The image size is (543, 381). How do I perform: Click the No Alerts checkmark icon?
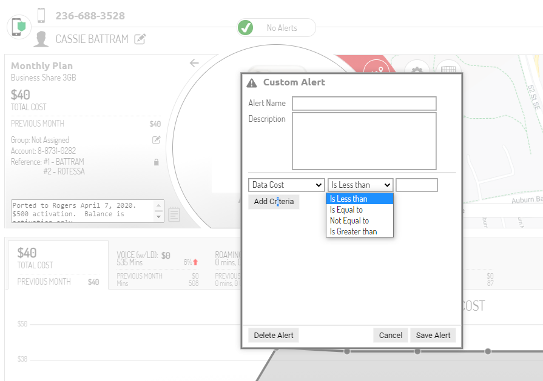[245, 27]
